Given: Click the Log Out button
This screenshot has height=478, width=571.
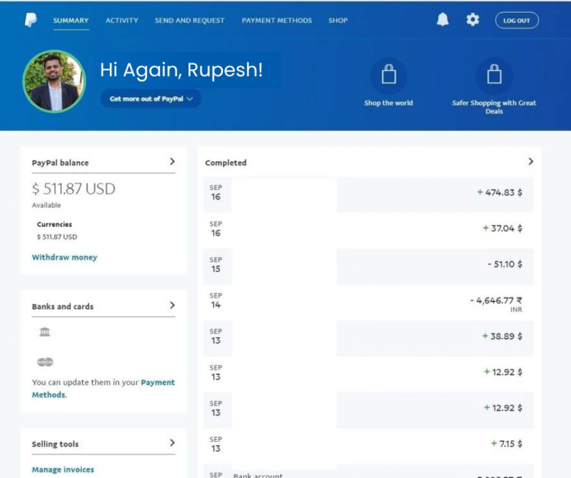Looking at the screenshot, I should [x=517, y=21].
